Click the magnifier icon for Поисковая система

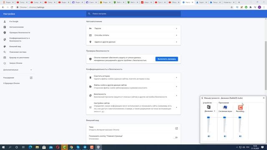(5, 52)
